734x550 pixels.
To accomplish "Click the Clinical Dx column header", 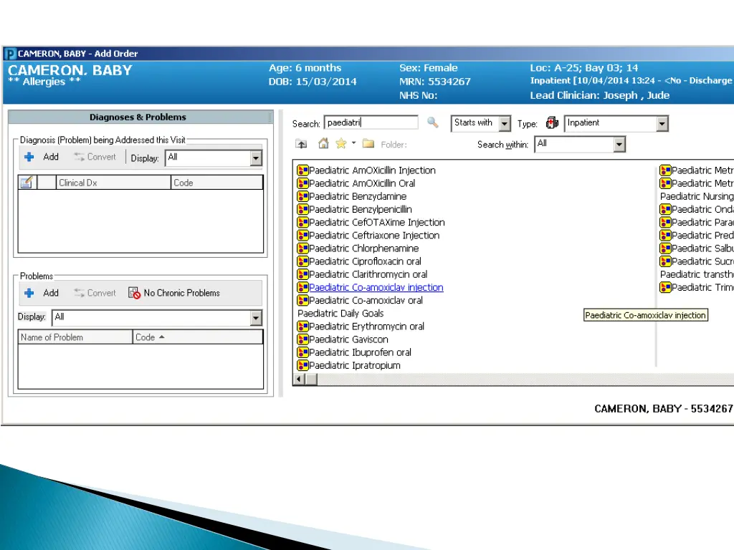I will coord(114,183).
